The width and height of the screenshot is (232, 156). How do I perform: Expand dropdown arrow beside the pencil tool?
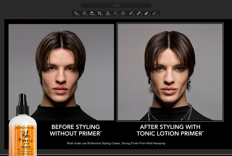coord(157,15)
